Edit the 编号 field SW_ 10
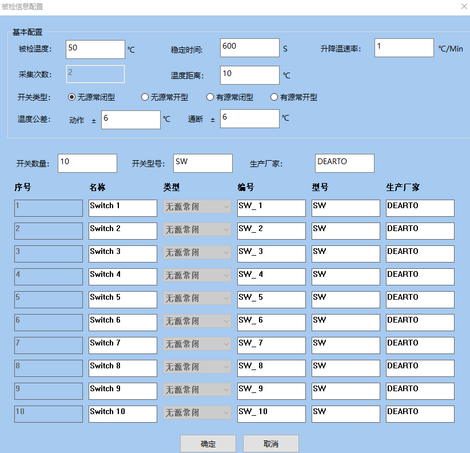Screen dimensions: 470x453 point(272,414)
